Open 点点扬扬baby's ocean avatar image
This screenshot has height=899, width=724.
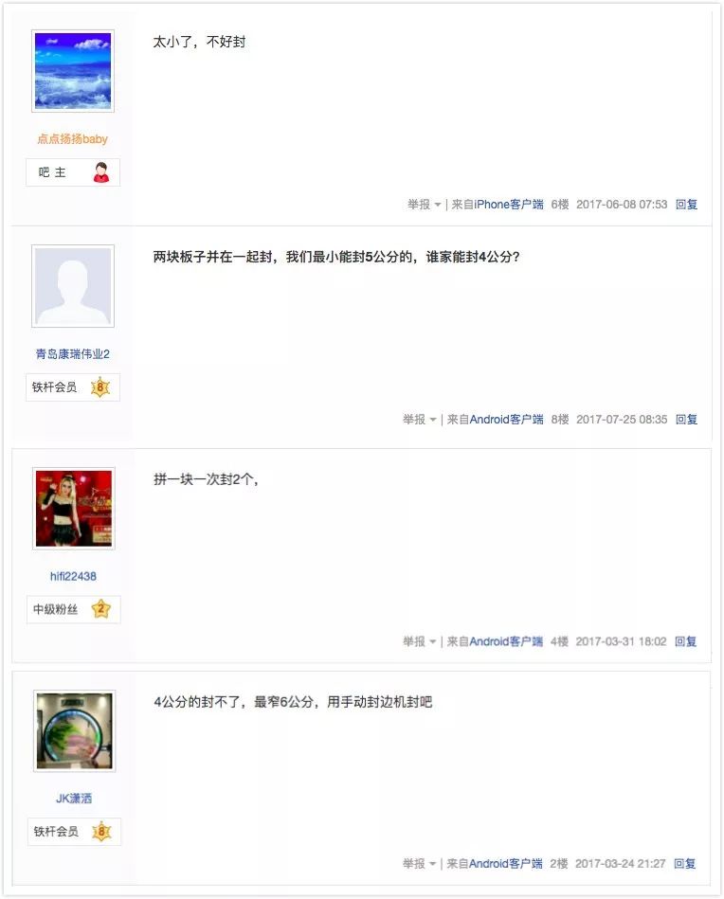(x=73, y=71)
